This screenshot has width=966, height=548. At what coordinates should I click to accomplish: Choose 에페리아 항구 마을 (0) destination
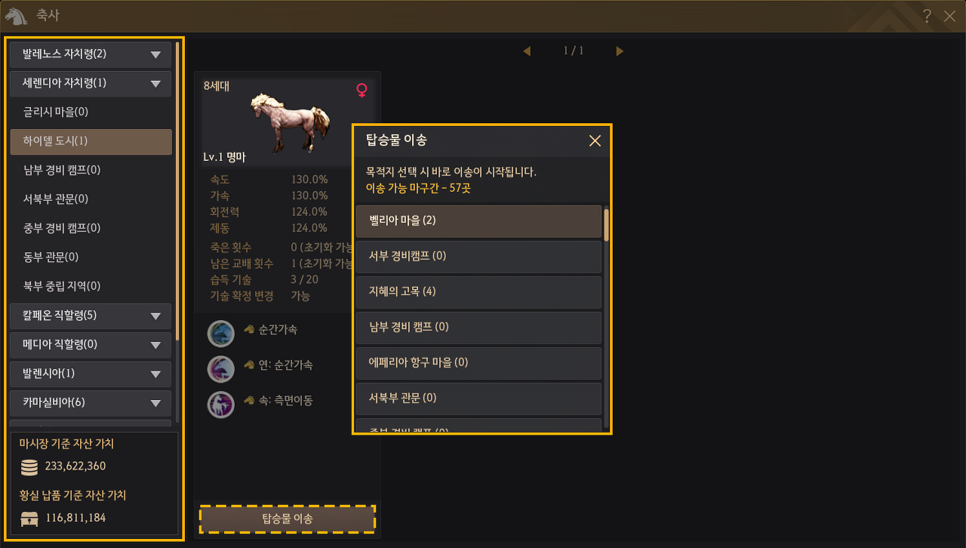(478, 363)
